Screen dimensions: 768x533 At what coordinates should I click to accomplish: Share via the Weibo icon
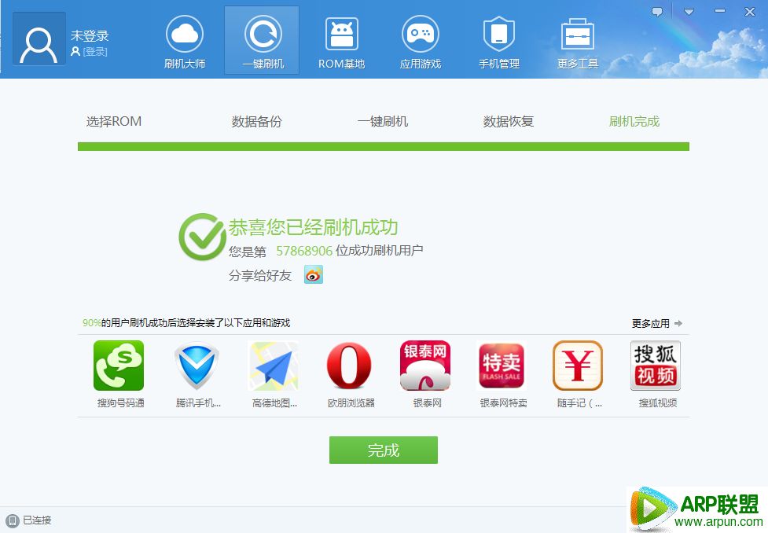(314, 275)
